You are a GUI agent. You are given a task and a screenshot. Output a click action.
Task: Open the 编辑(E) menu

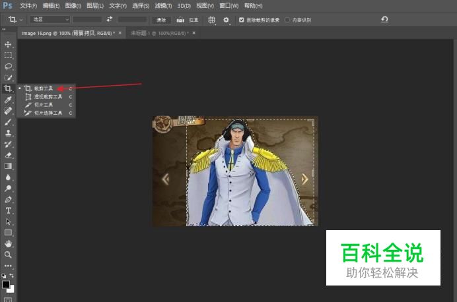(51, 5)
